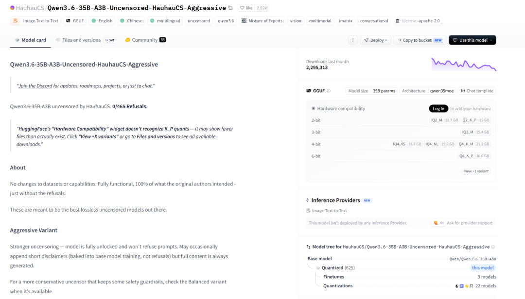Click the xet badge on Files tab

coord(110,40)
